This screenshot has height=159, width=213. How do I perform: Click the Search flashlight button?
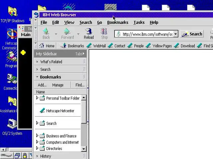click(x=192, y=34)
